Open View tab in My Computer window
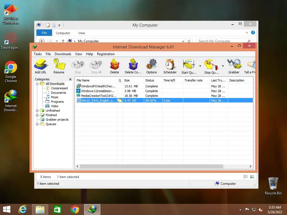287x215 pixels. pyautogui.click(x=82, y=33)
